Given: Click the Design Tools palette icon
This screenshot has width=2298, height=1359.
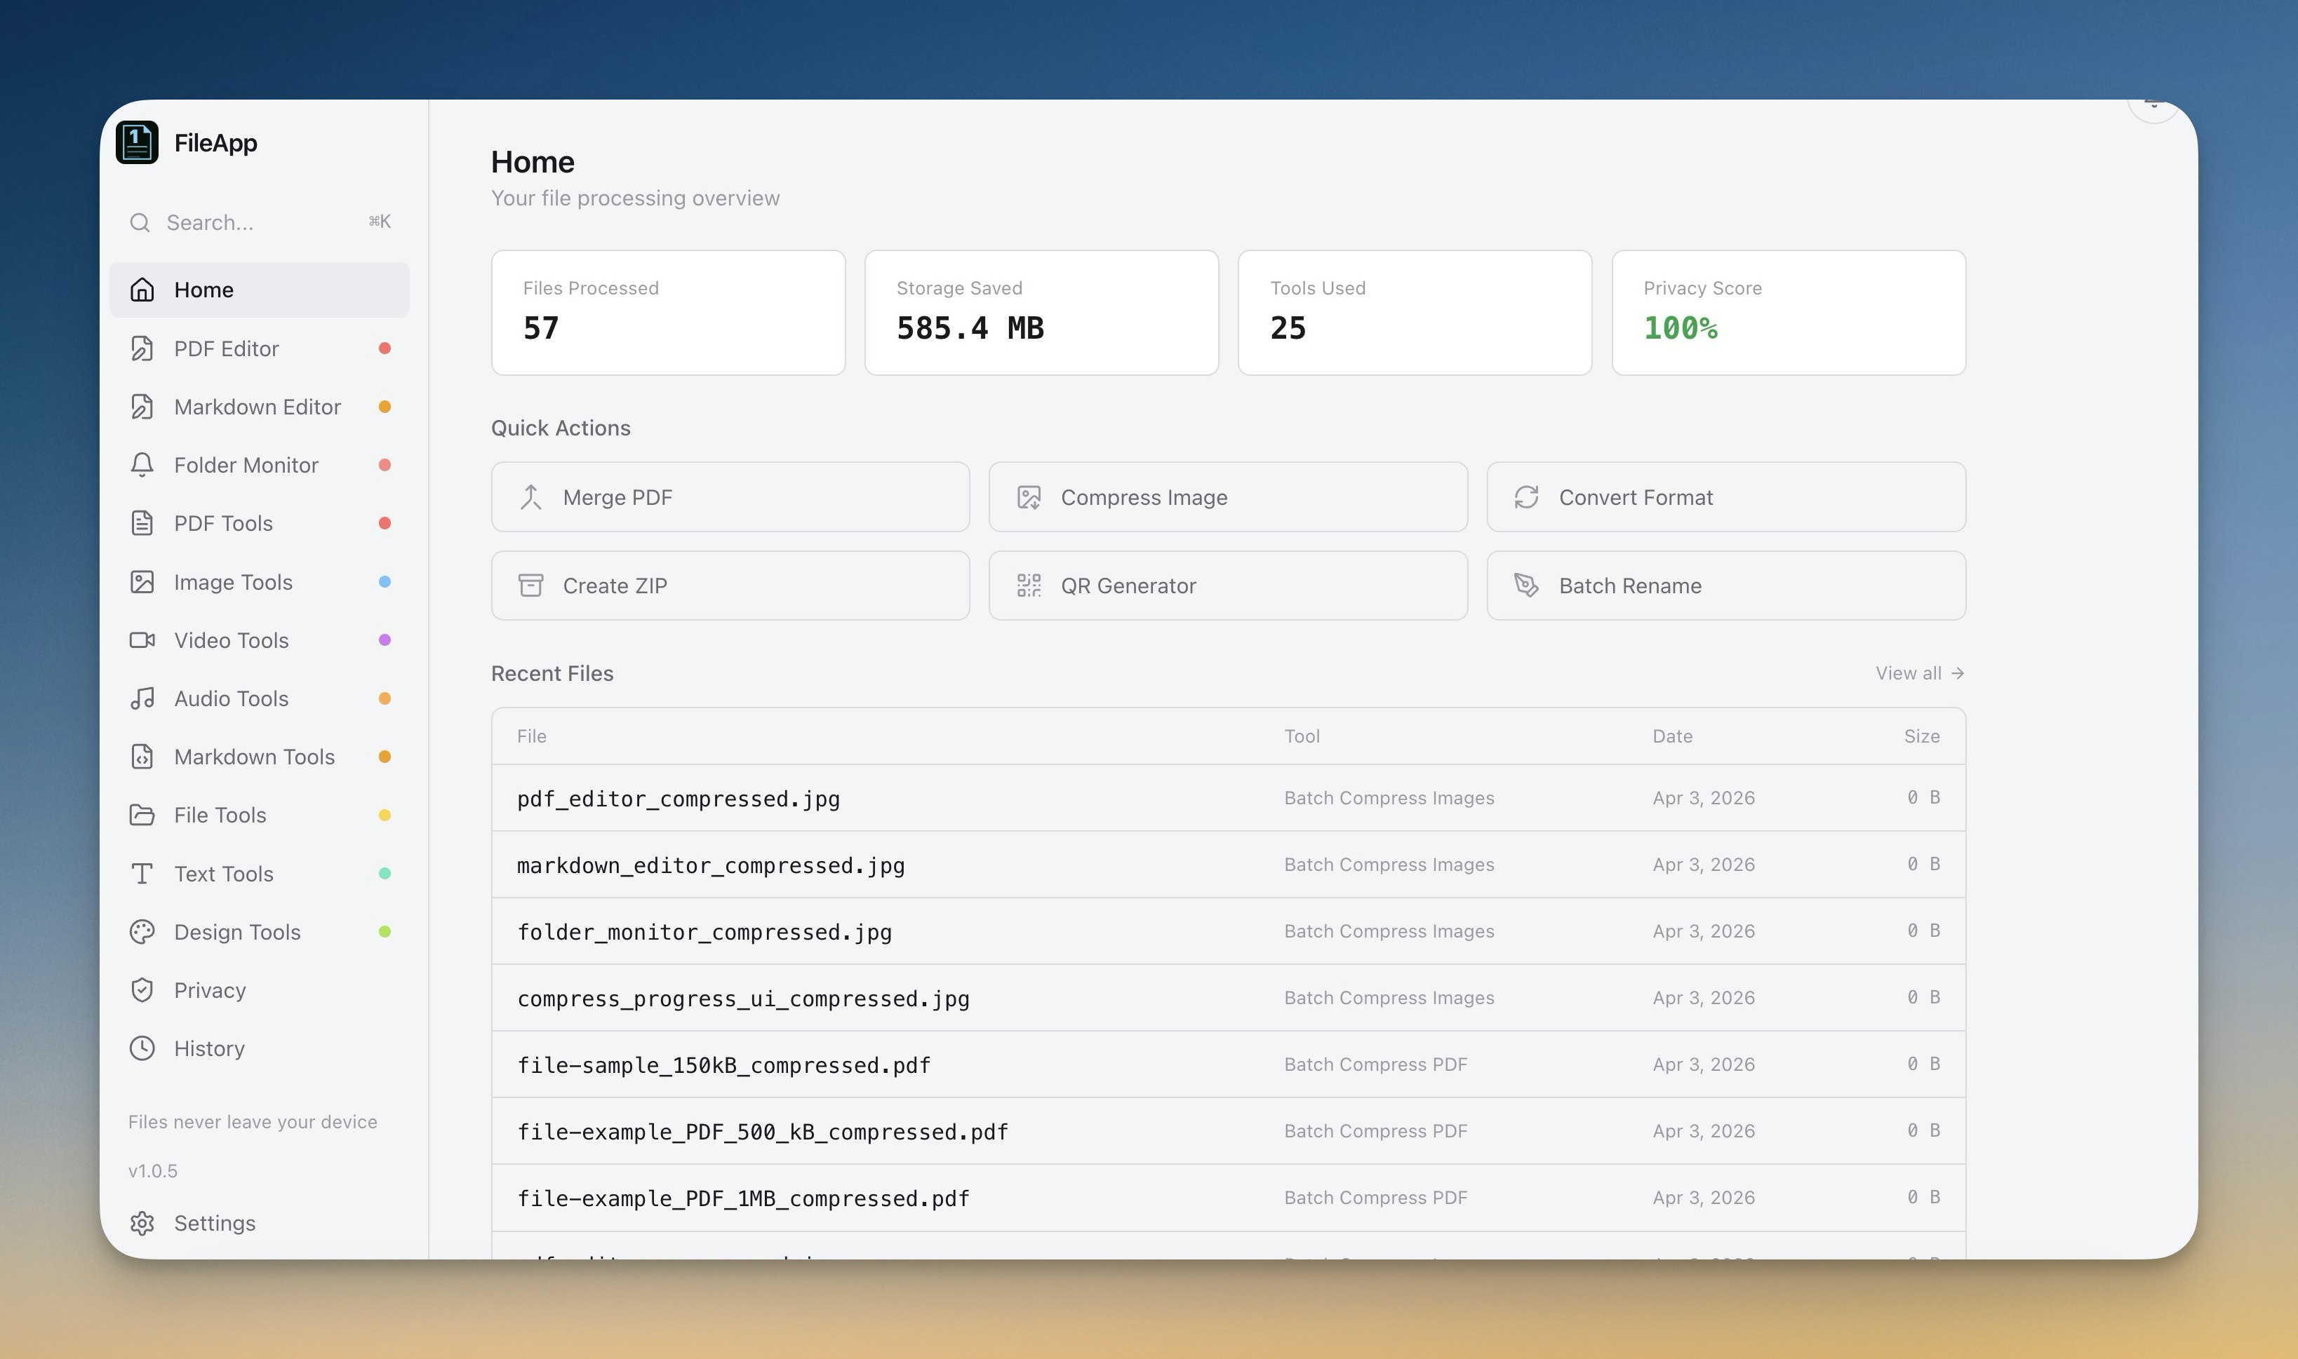Looking at the screenshot, I should [142, 932].
